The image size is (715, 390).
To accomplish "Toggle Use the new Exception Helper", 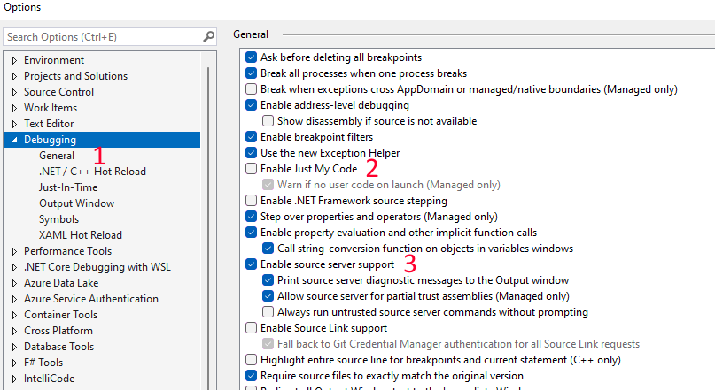I will [x=252, y=153].
